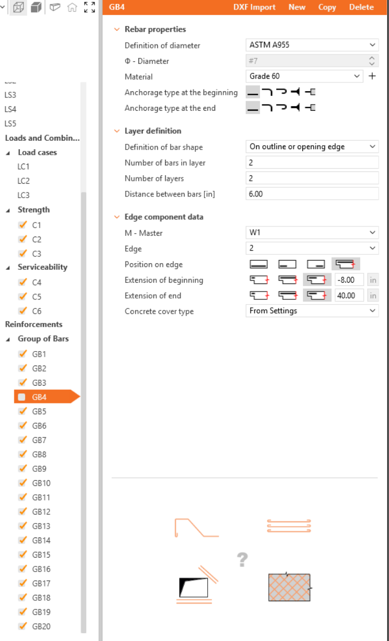This screenshot has width=389, height=641.
Task: Open Definition of diameter dropdown
Action: point(312,45)
